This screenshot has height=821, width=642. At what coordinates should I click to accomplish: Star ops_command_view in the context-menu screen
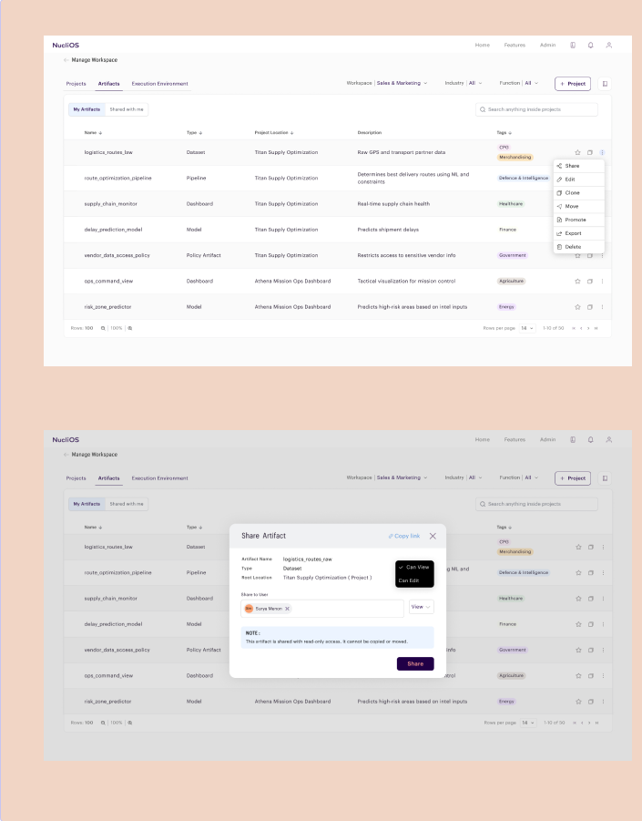(577, 282)
